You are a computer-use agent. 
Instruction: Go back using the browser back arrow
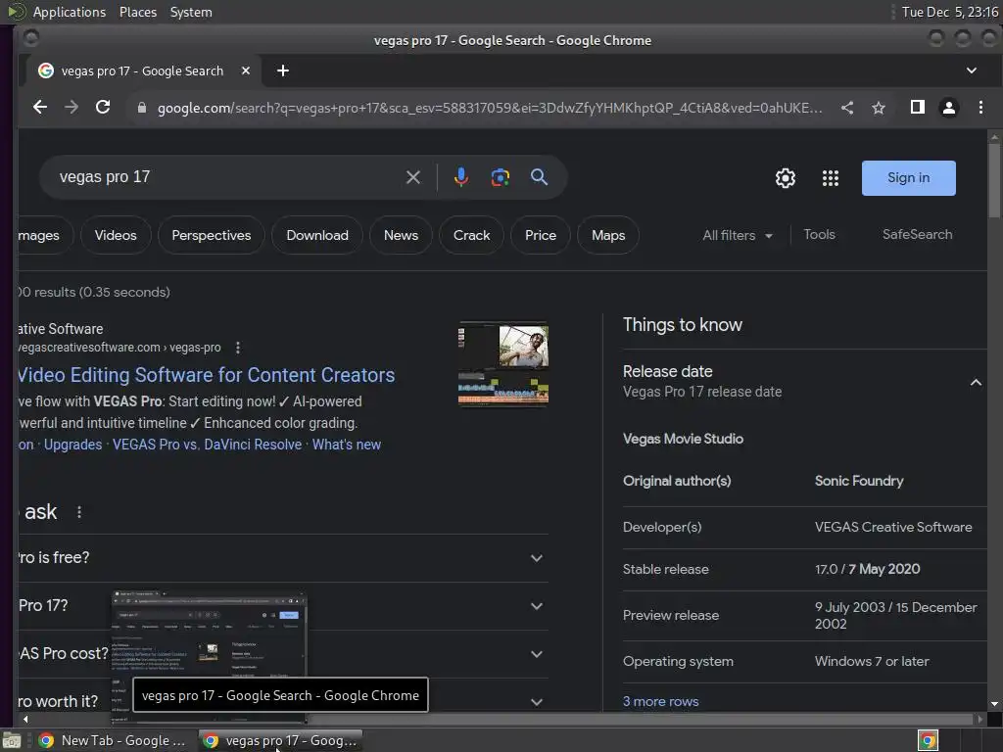(39, 108)
